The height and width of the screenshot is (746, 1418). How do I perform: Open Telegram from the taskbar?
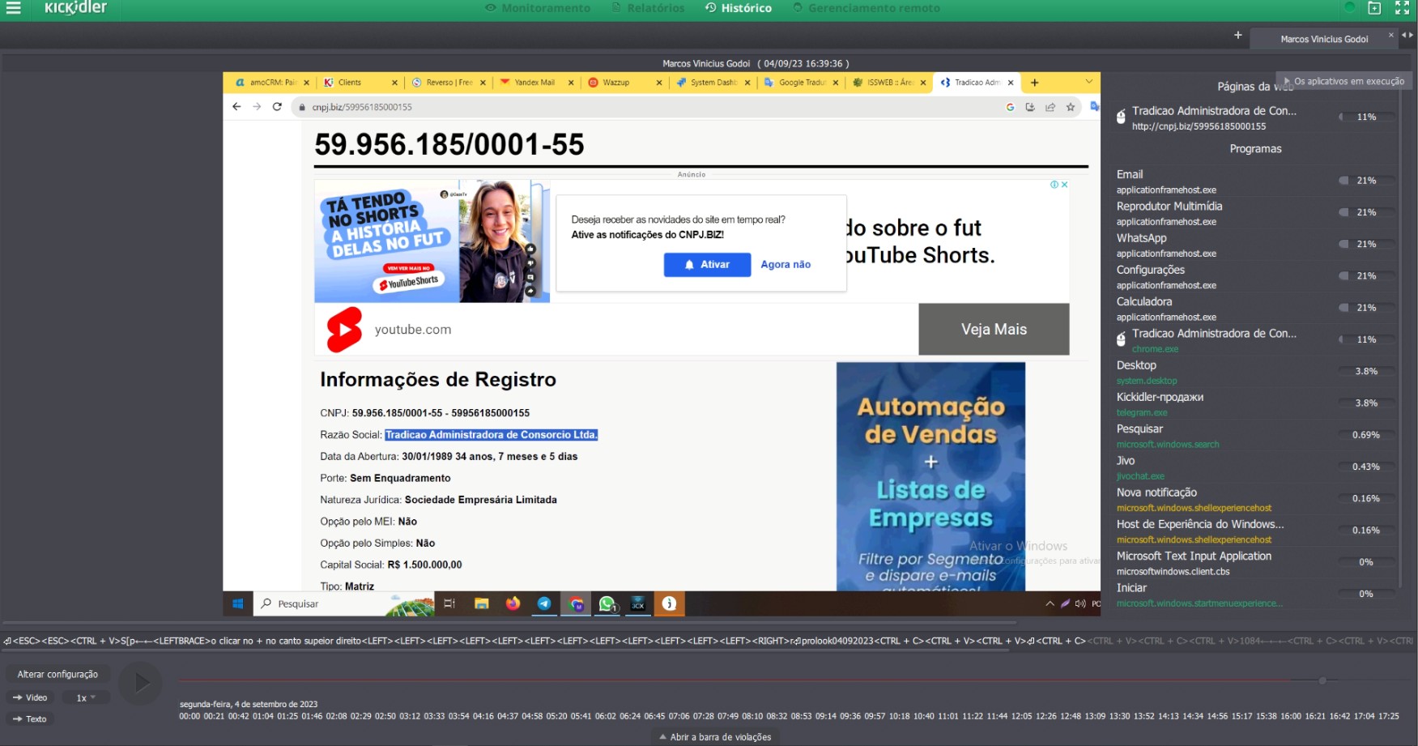544,603
